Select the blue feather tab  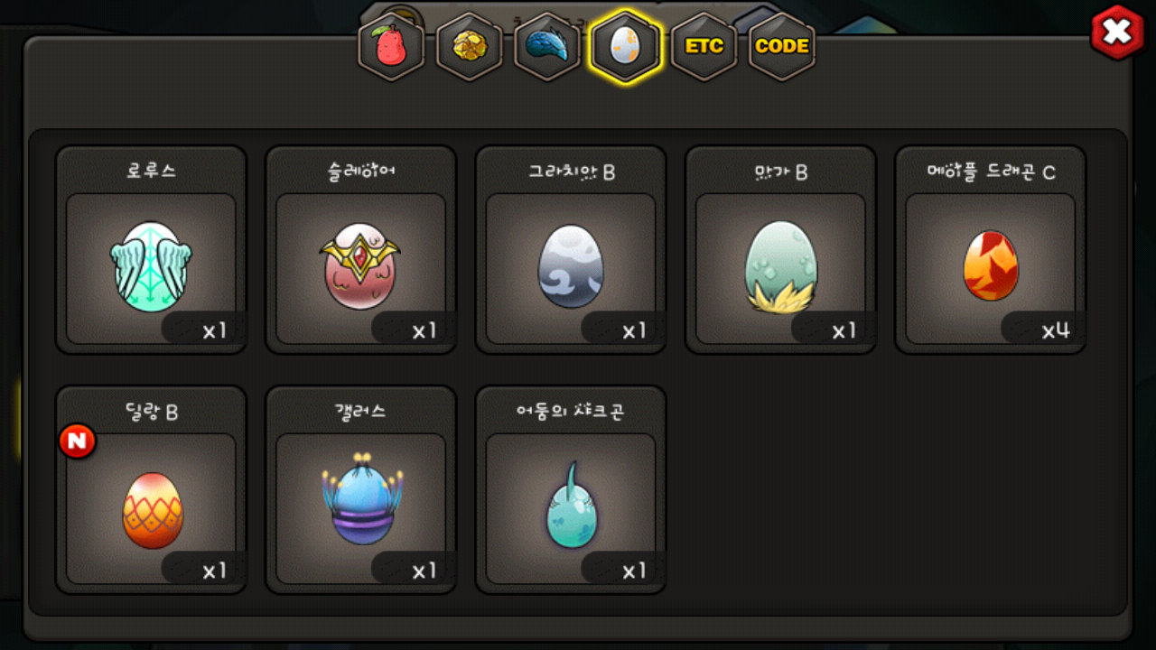(547, 47)
